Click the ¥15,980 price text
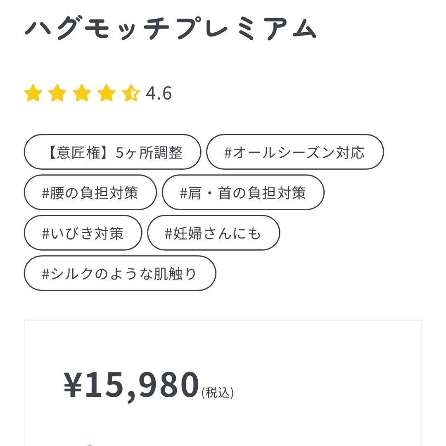 [131, 384]
